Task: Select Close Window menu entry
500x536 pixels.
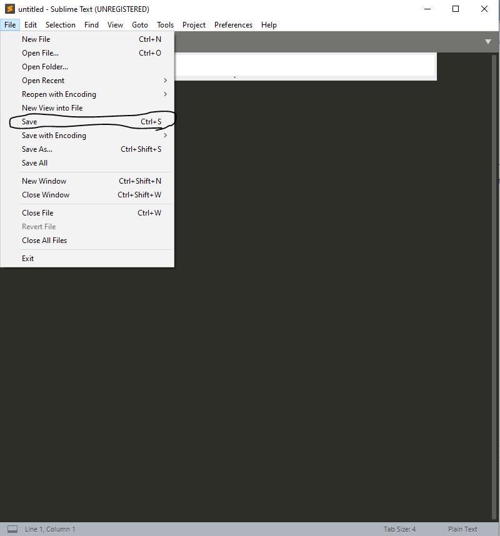Action: click(x=87, y=195)
